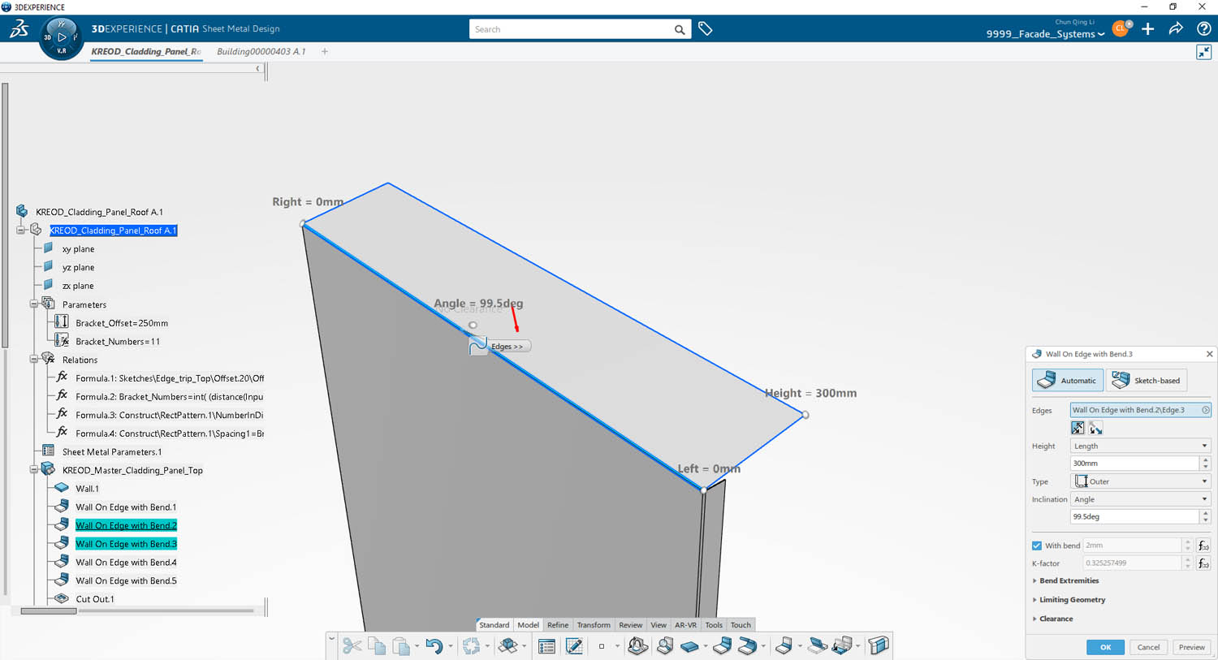Switch to the Model toolbar tab

(x=528, y=625)
